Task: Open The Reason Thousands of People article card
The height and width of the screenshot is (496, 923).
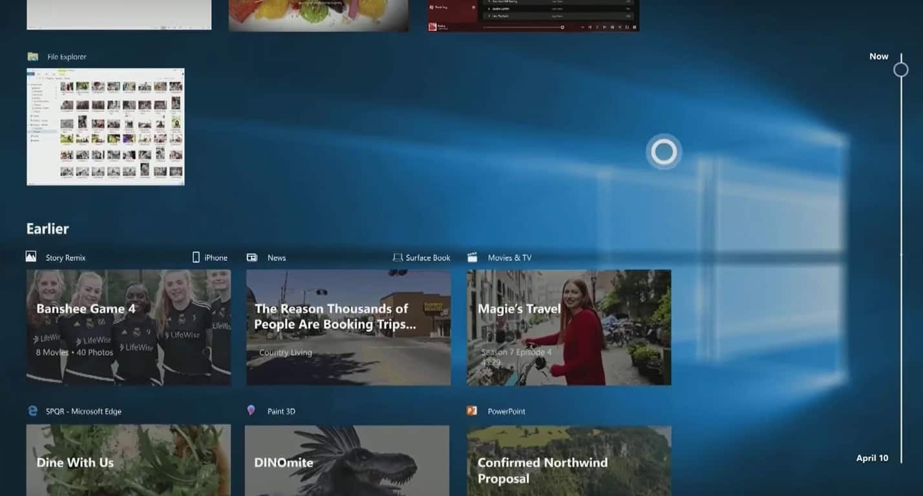Action: point(348,327)
